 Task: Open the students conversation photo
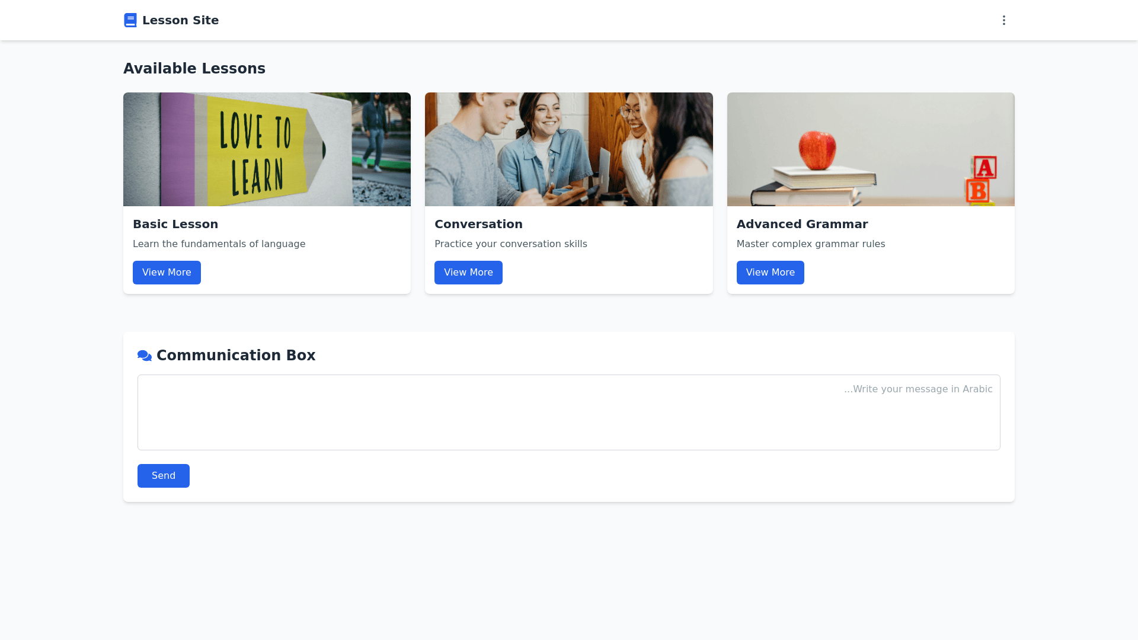[x=568, y=149]
